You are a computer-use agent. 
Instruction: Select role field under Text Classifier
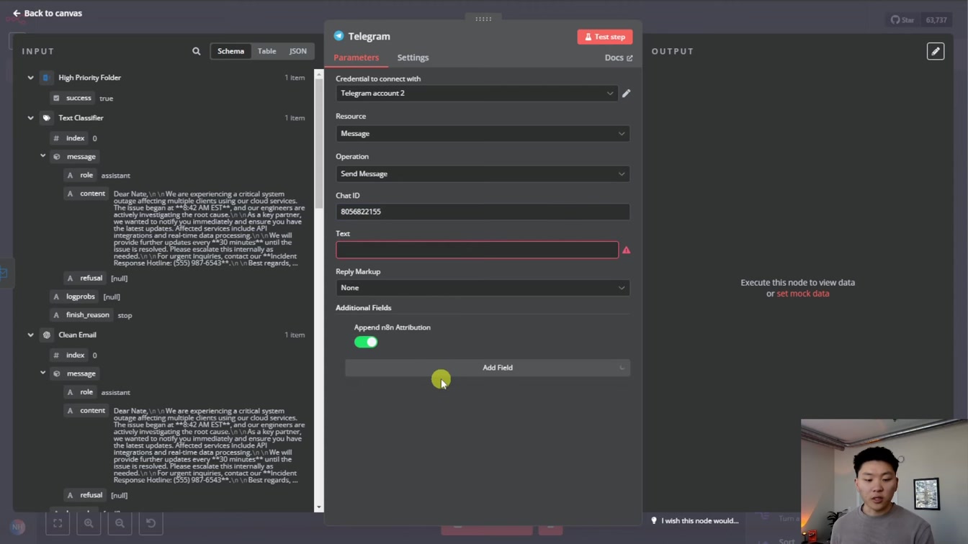coord(81,175)
